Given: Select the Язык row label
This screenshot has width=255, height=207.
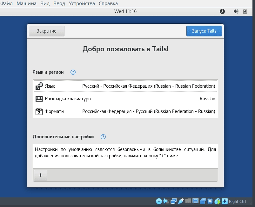Looking at the screenshot, I should 50,86.
